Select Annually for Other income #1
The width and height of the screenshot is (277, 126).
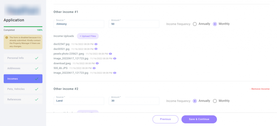pyautogui.click(x=195, y=24)
